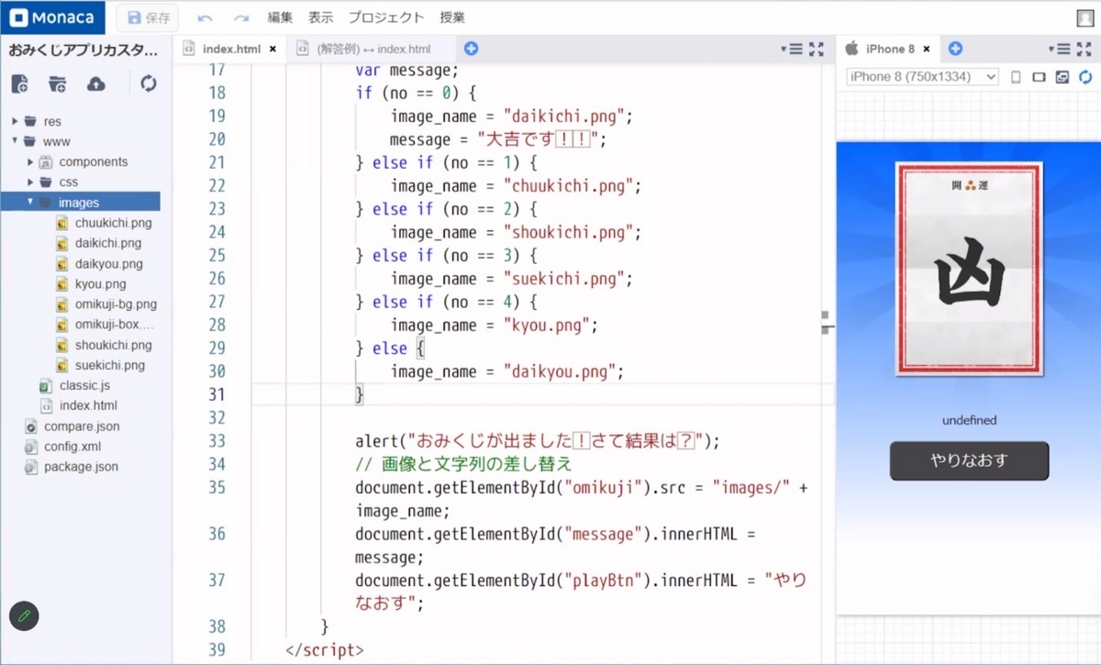Click project title おみくじアプリカスタ...
Image resolution: width=1101 pixels, height=665 pixels.
[83, 50]
